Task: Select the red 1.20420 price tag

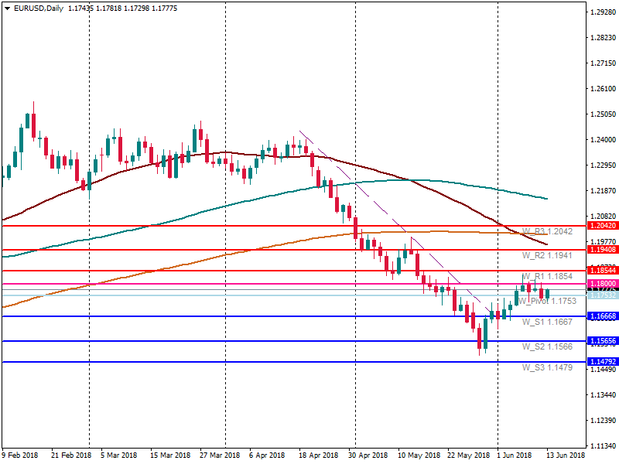Action: point(601,226)
